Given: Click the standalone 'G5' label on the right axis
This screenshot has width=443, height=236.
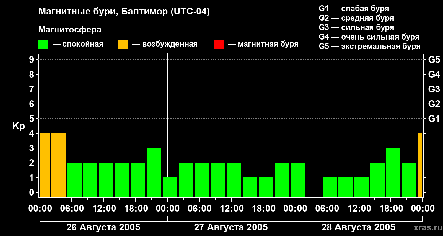Looking at the screenshot, I should click(x=434, y=60).
